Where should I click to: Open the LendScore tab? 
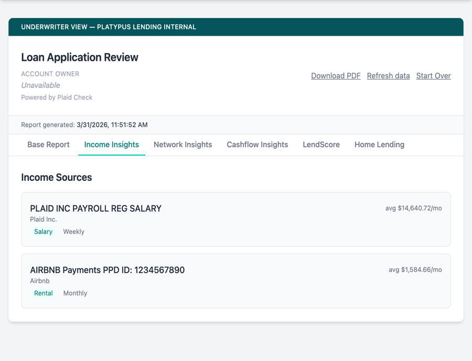321,145
